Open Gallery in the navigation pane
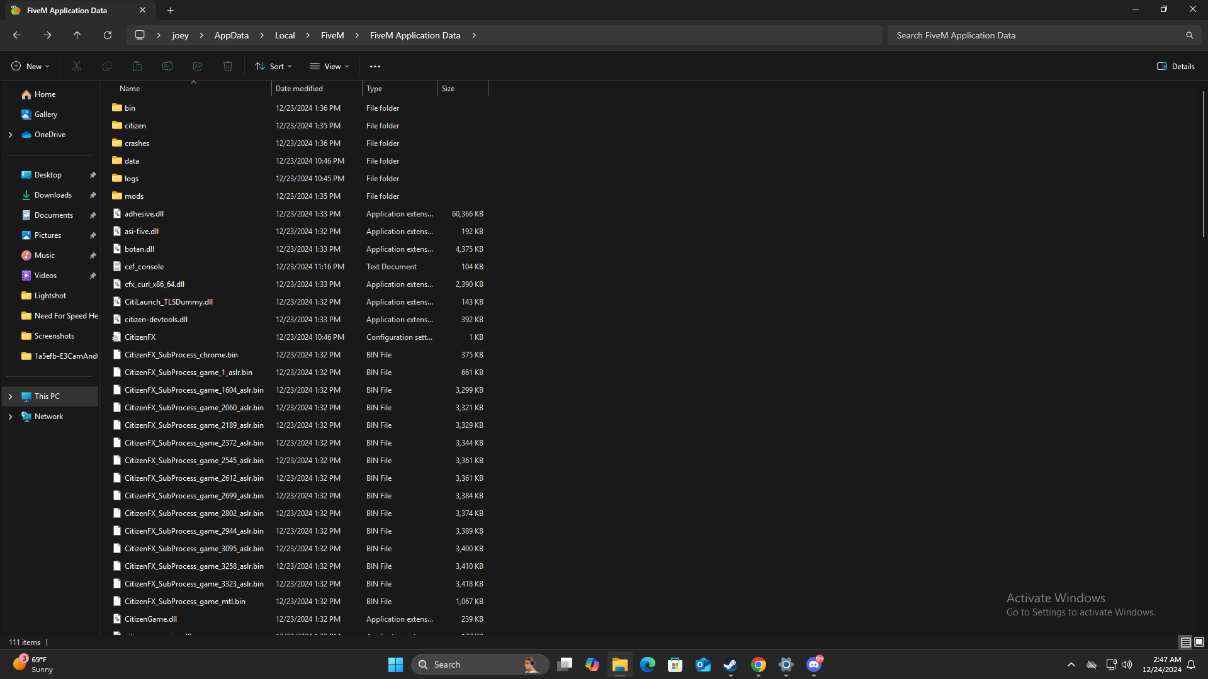1208x679 pixels. [45, 115]
